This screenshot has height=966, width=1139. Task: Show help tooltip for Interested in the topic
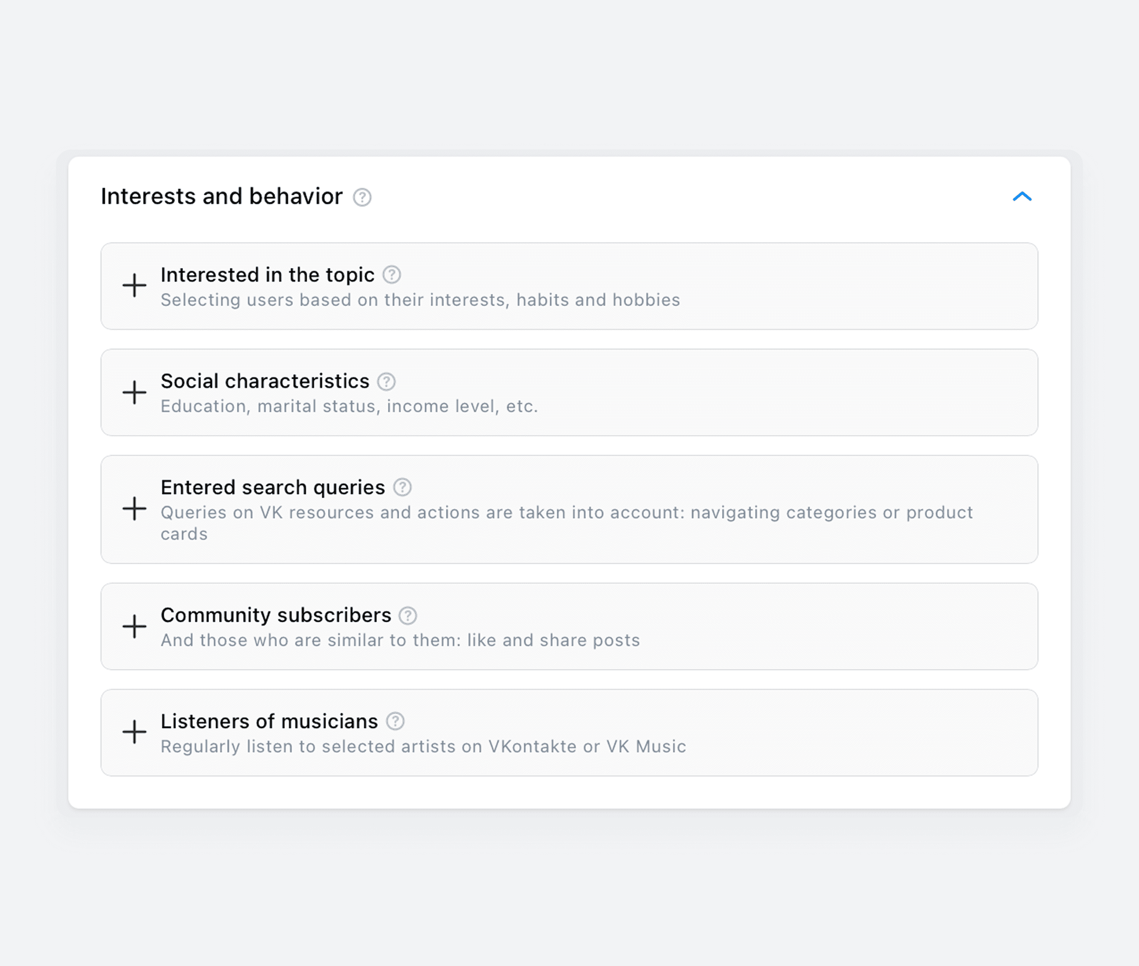click(x=392, y=275)
